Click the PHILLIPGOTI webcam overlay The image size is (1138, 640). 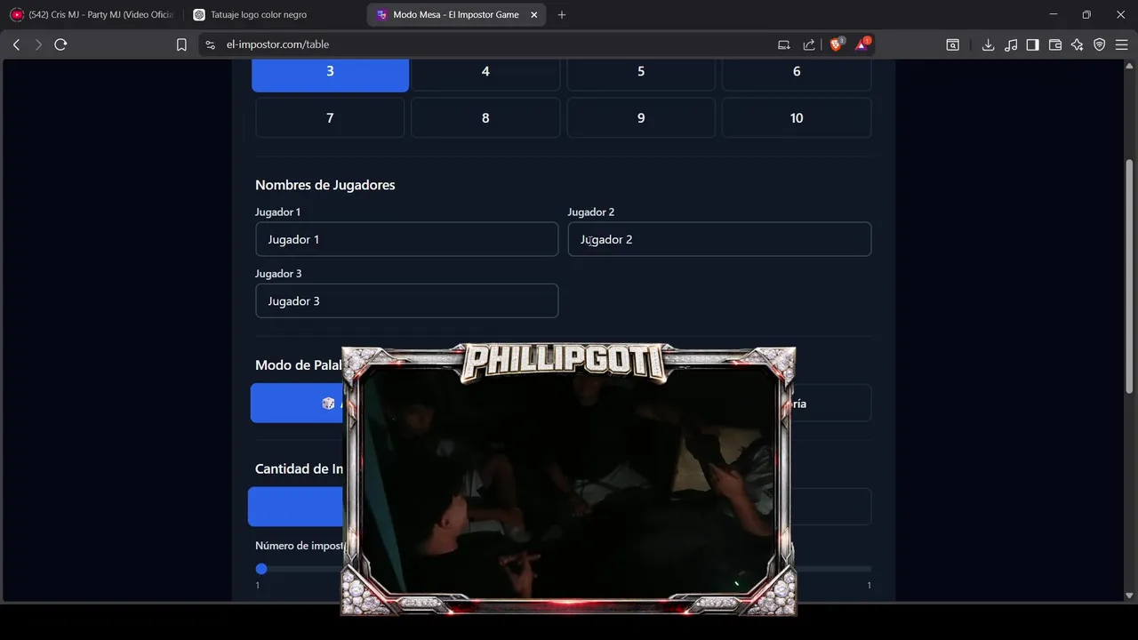[x=569, y=480]
